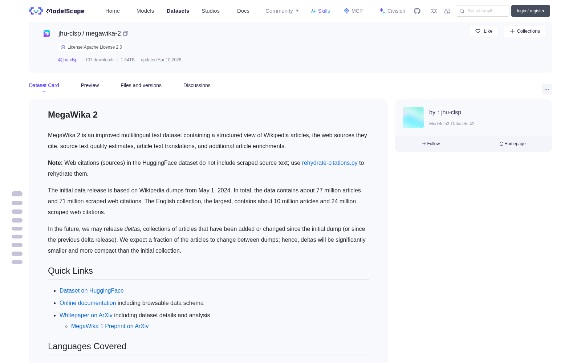The width and height of the screenshot is (581, 363).
Task: Click 'Models 53' in the owner card
Action: (x=439, y=124)
